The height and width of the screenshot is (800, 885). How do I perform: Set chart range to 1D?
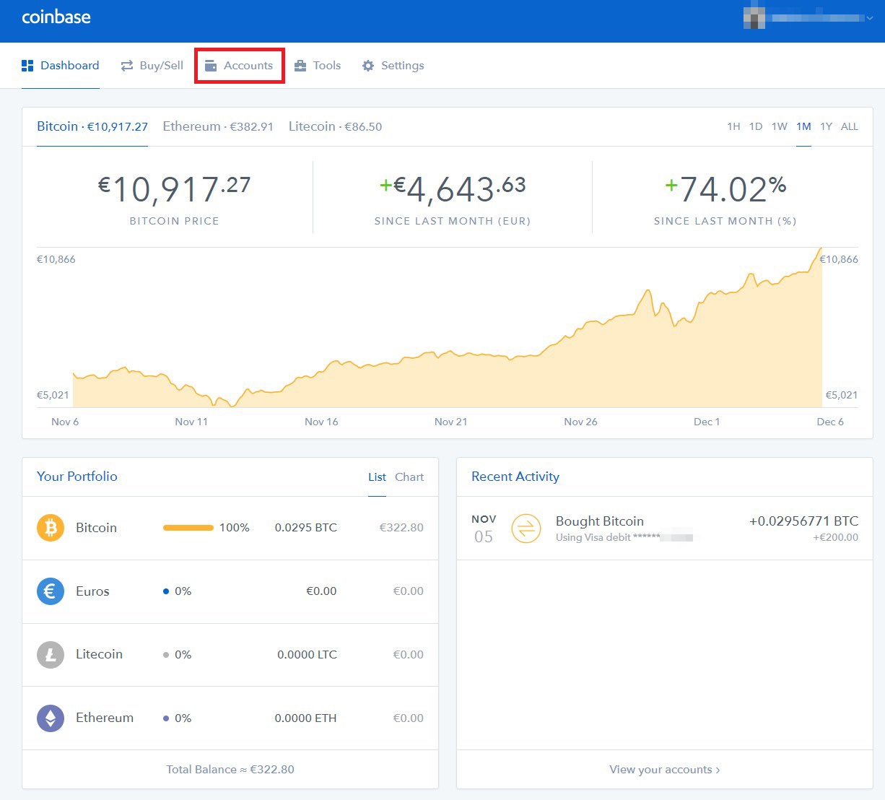[x=756, y=126]
